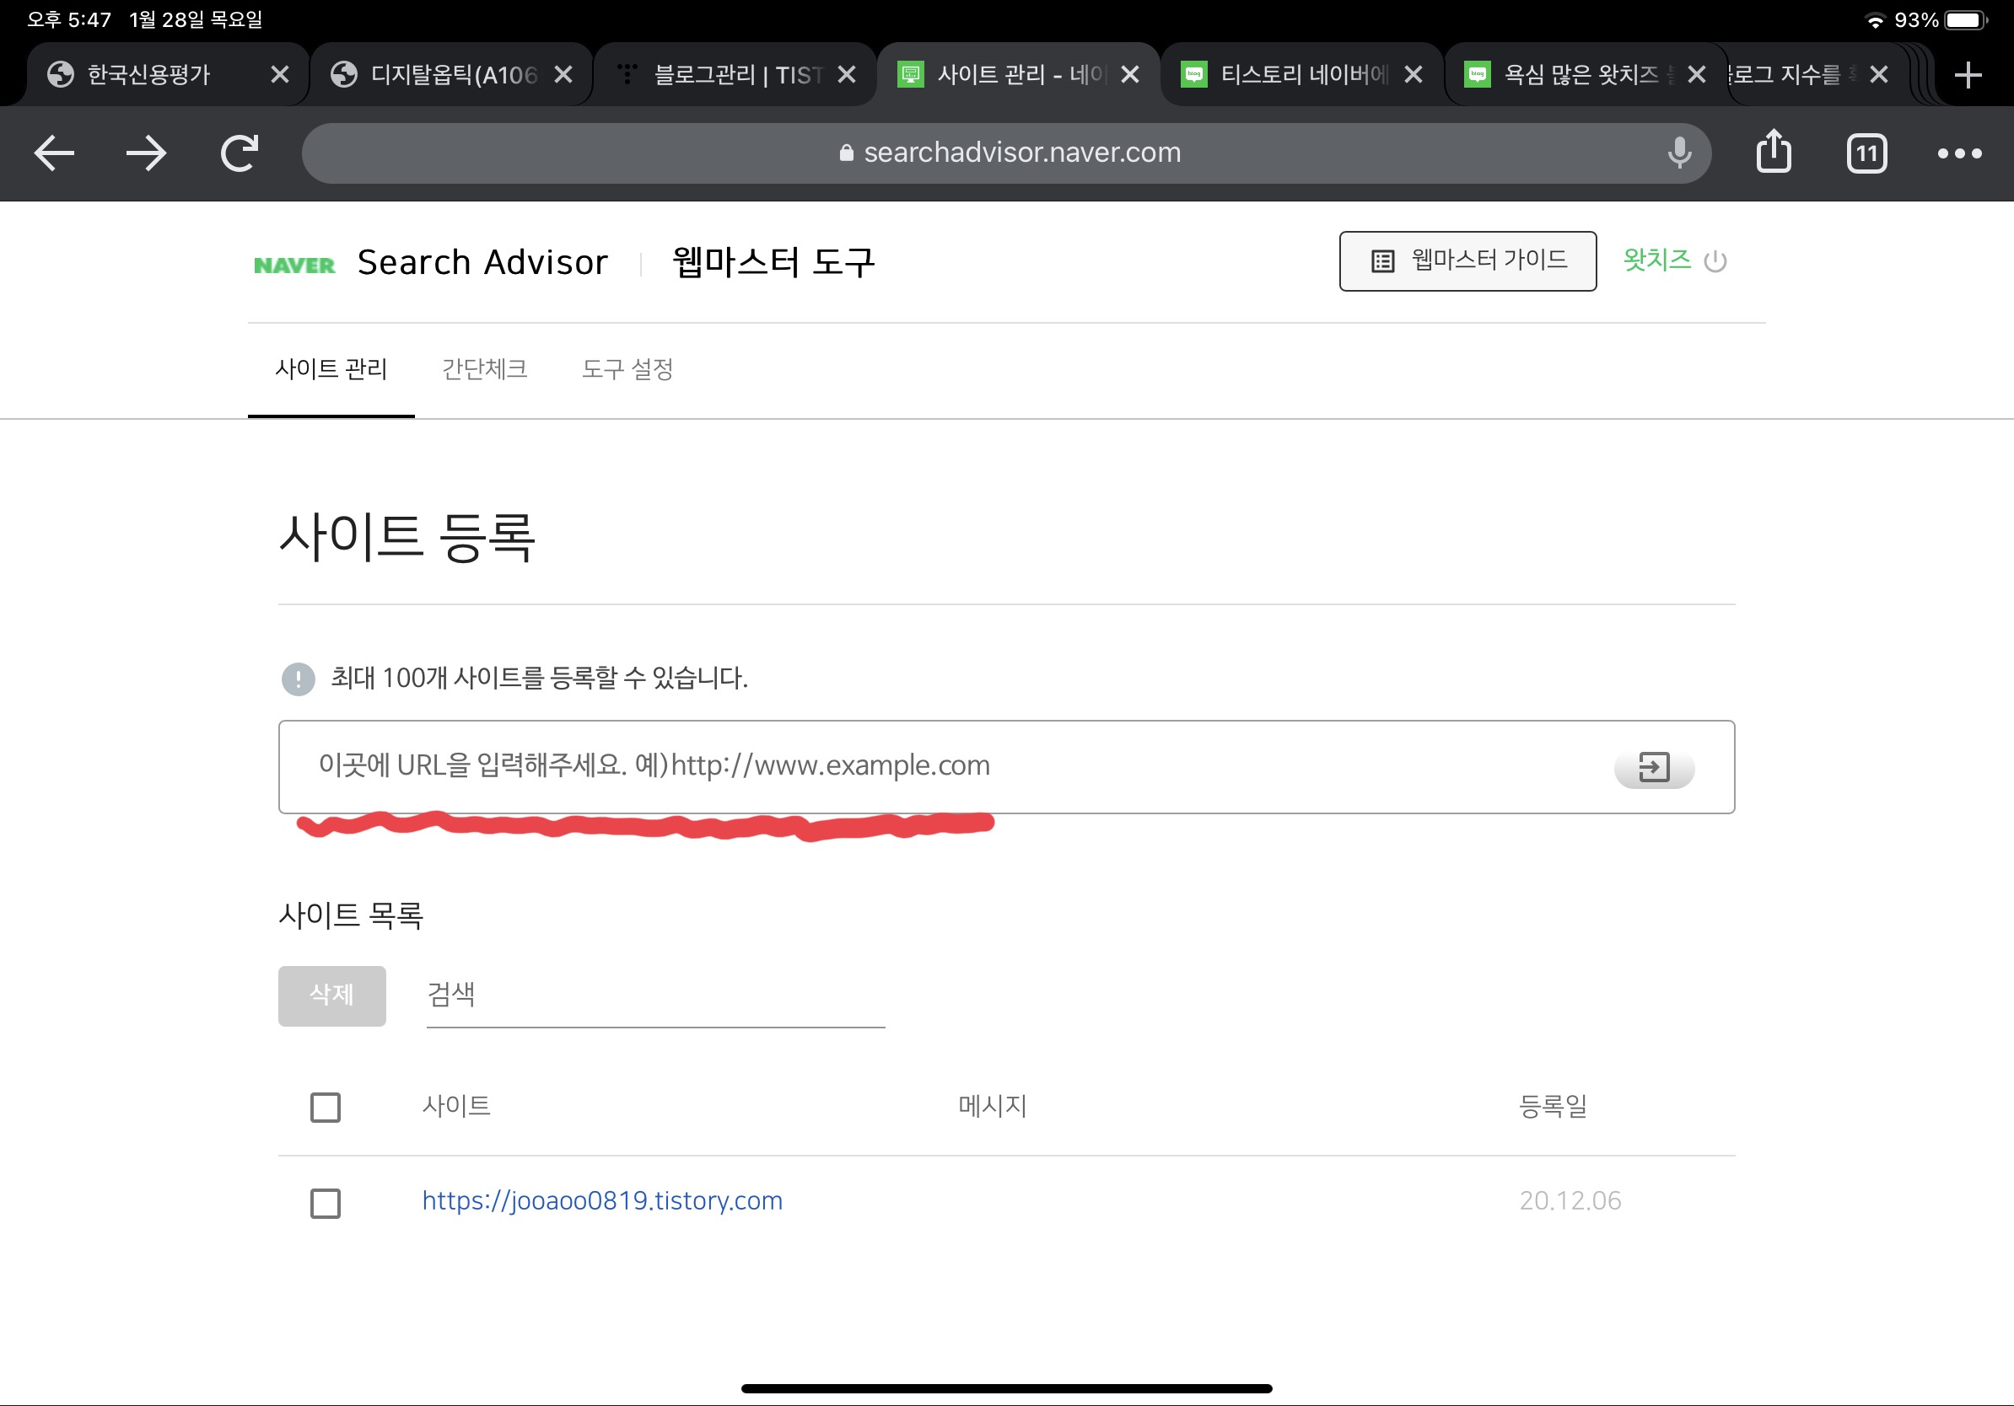
Task: Tick the checkbox for jooaoo0819.tistory.com row
Action: [x=326, y=1203]
